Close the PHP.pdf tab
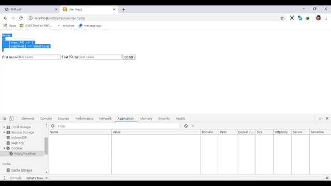 click(x=56, y=9)
